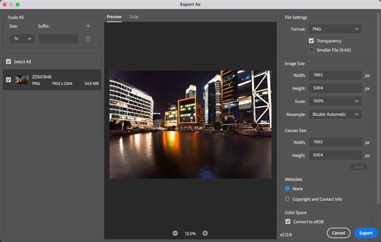Uncheck the Select All checkbox

[8, 62]
